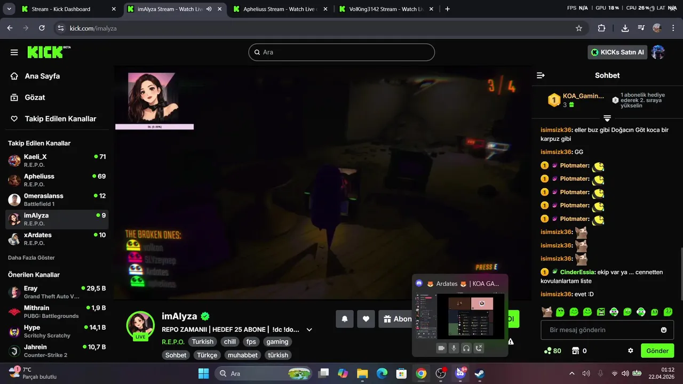Open Eray recommended channel
The width and height of the screenshot is (683, 384).
[57, 292]
